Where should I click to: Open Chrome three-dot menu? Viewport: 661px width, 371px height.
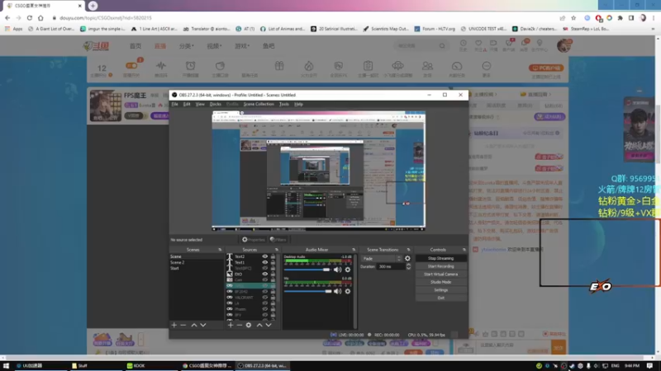(x=654, y=18)
